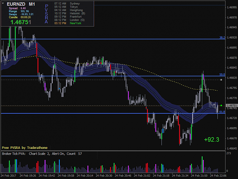Viewport: 238px width, 179px height.
Task: Click the 24 Feb 19:26 time axis label
Action: (x=28, y=176)
